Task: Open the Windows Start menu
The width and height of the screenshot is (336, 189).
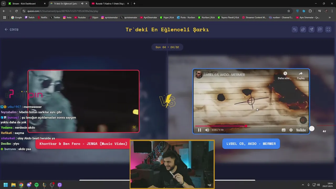Action: tap(6, 185)
